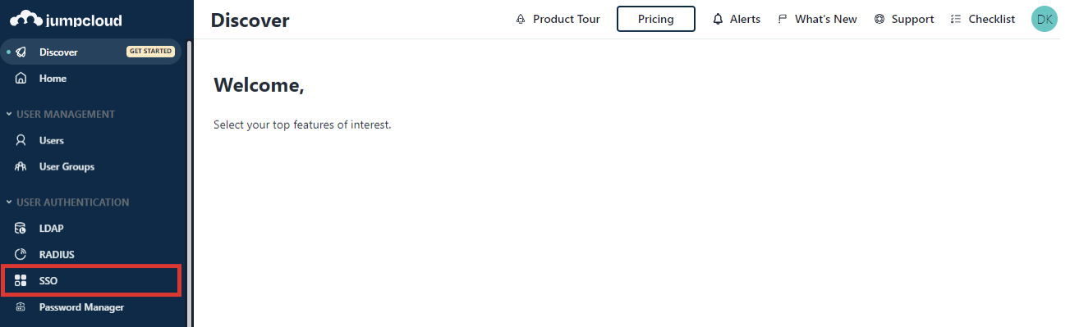Collapse the USER MANAGEMENT section
1070x327 pixels.
[x=9, y=115]
